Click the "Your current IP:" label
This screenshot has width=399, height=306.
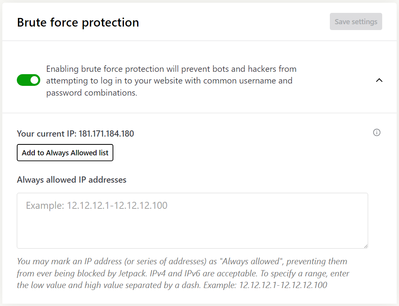pyautogui.click(x=47, y=134)
